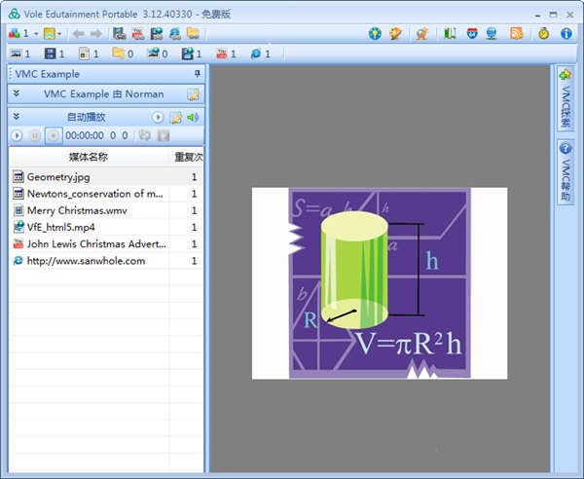Screen dimensions: 584x479
Task: Click the play button in playback bar
Action: click(x=17, y=135)
